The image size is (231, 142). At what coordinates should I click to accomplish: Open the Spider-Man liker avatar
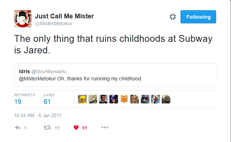click(156, 99)
